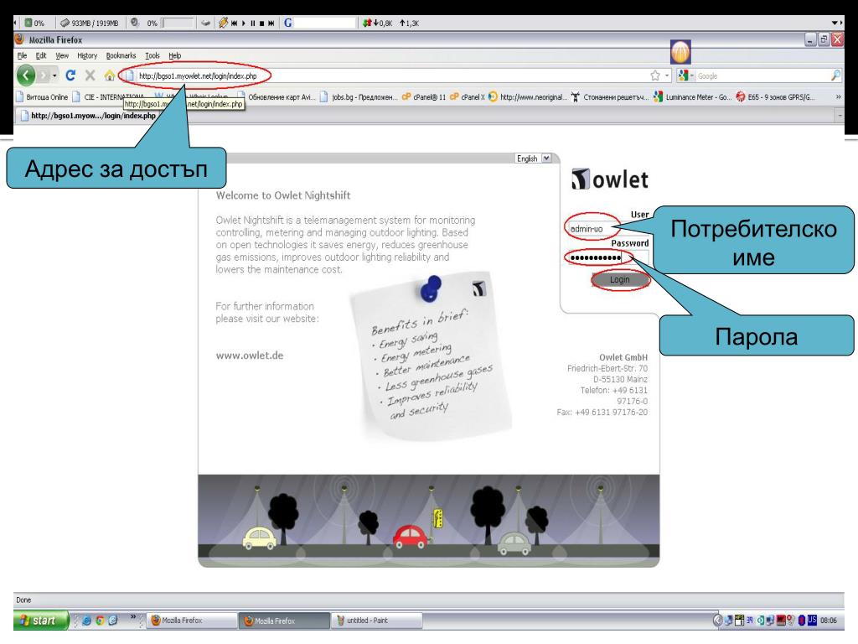
Task: Click the previous track button in top toolbar
Action: (235, 23)
